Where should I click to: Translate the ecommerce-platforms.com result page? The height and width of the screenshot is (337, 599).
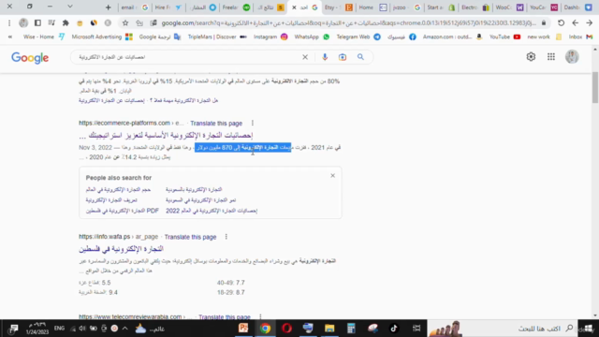[x=216, y=123]
